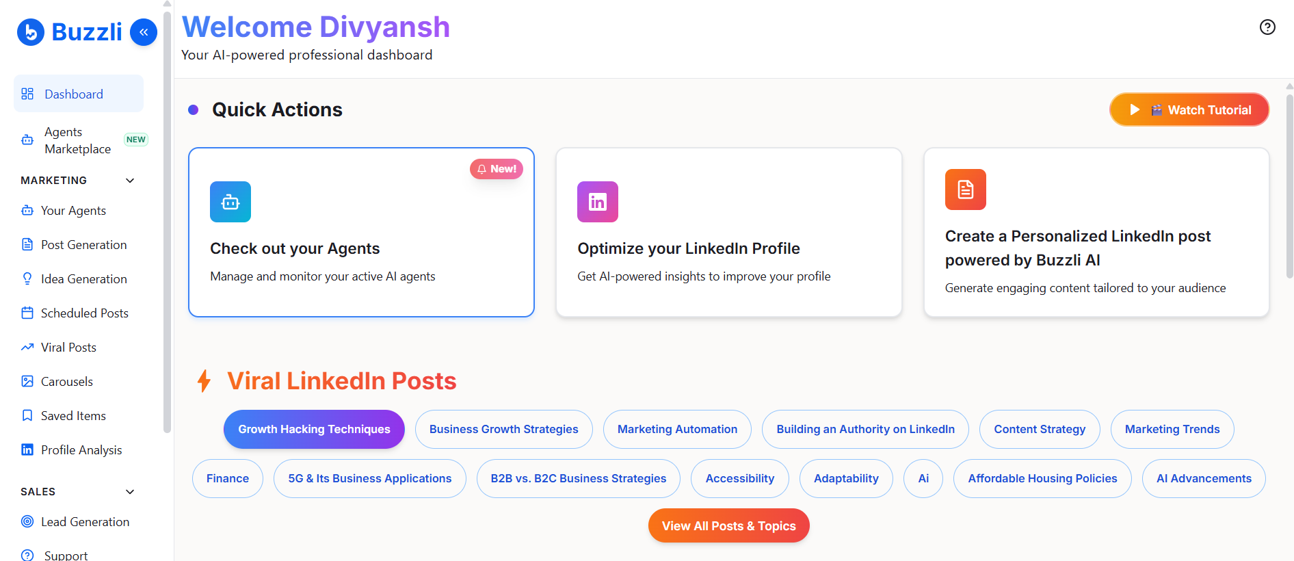The image size is (1294, 561).
Task: Collapse the sidebar with double-chevron button
Action: click(x=144, y=32)
